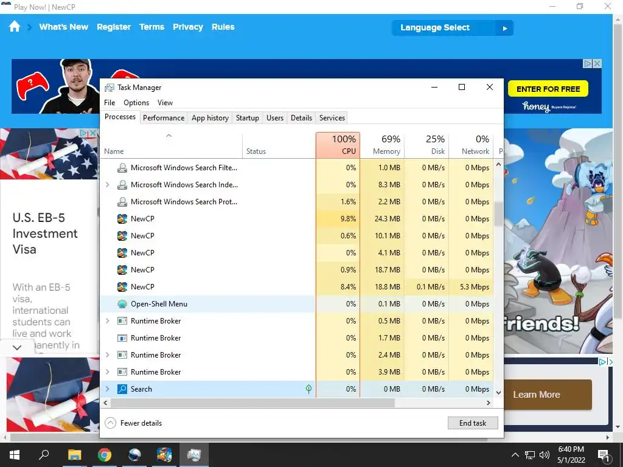Image resolution: width=623 pixels, height=467 pixels.
Task: Expand the Runtime Broker row with 2.4 MB
Action: point(107,355)
